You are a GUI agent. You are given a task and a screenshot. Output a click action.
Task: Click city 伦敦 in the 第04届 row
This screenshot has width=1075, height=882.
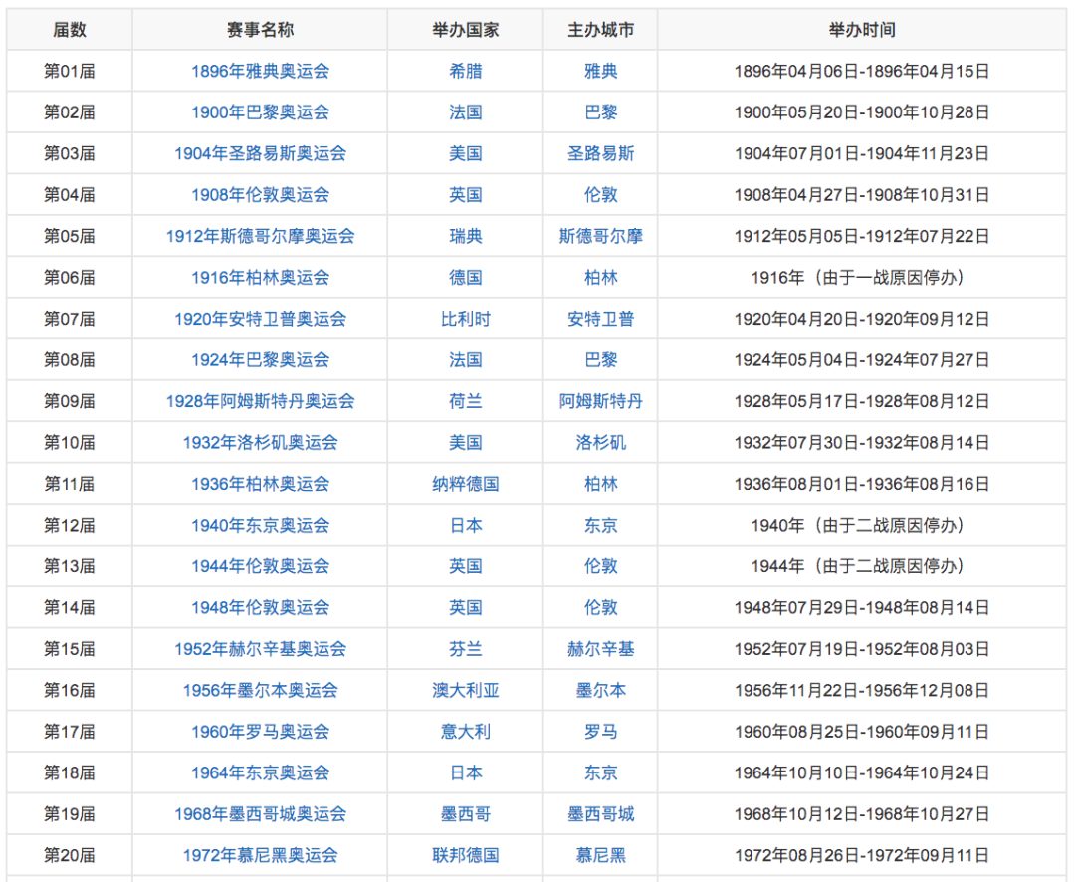coord(600,195)
